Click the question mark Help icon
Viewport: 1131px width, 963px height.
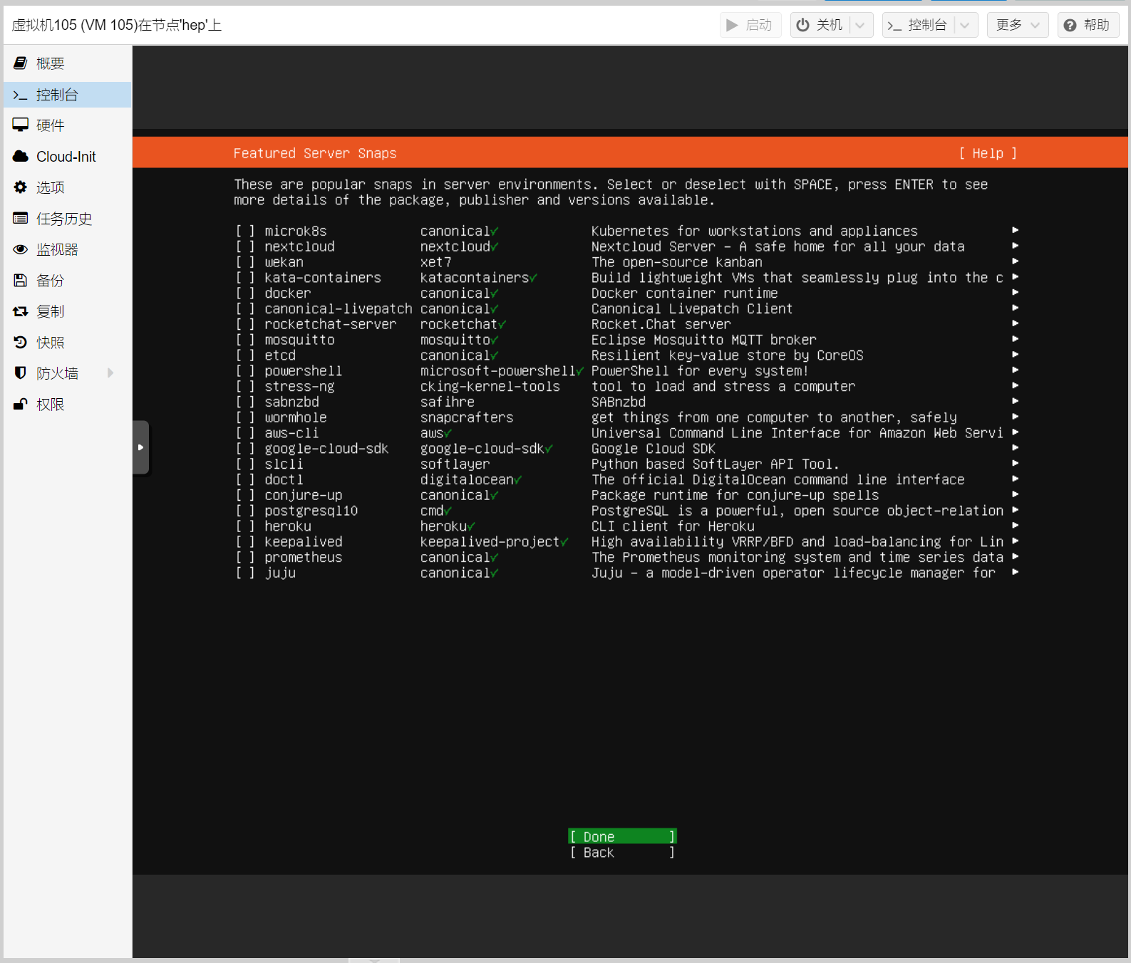[x=1070, y=26]
